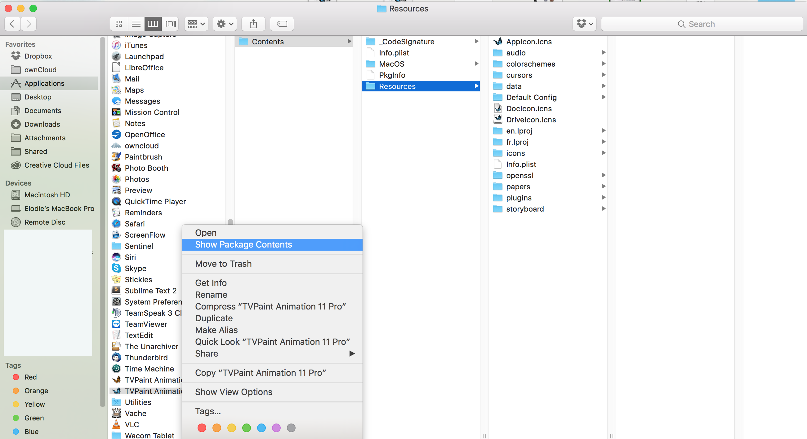Open the Dropbox toolbar dropdown
This screenshot has width=807, height=439.
pos(585,24)
